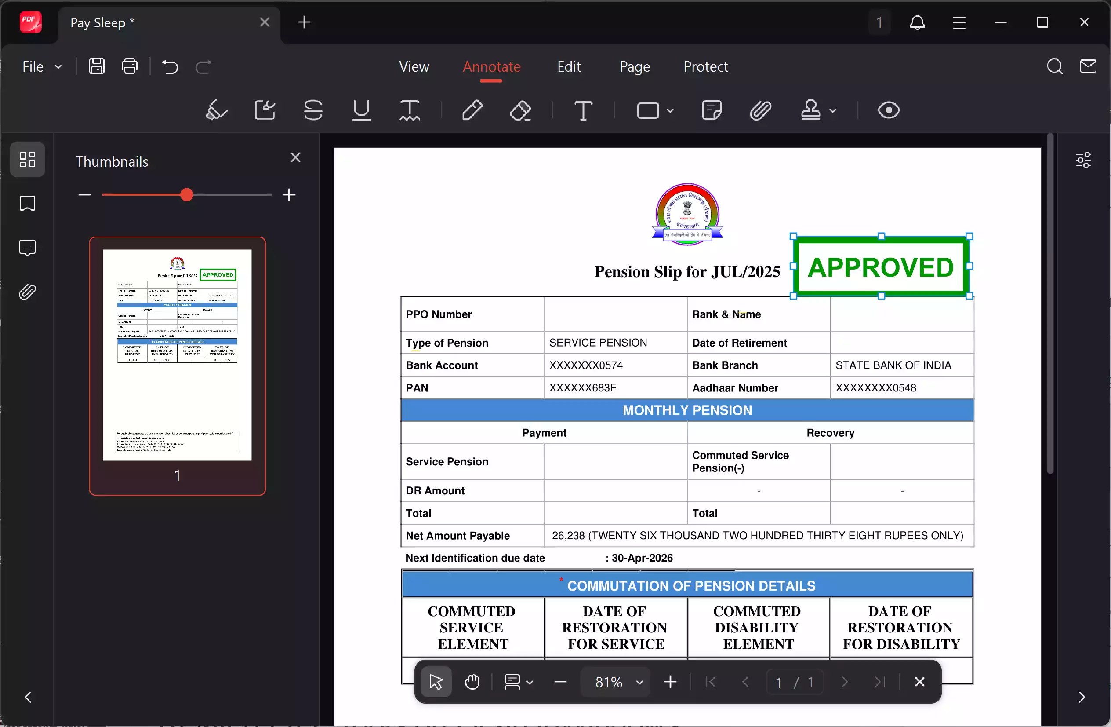Open the Protect tab

pos(705,67)
